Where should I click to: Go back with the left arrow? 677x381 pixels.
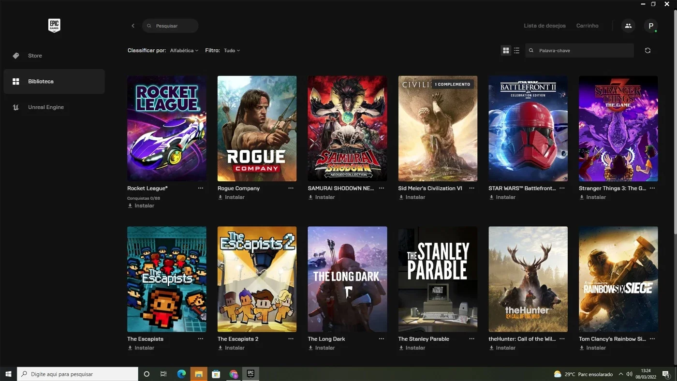click(x=133, y=26)
